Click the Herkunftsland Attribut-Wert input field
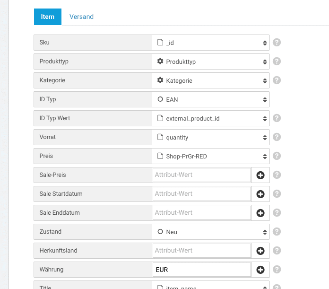Viewport: 329px width, 289px height. click(x=202, y=251)
